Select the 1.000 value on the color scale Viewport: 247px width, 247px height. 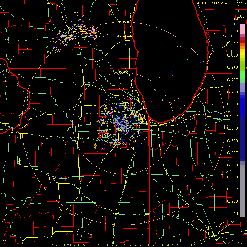pos(232,31)
